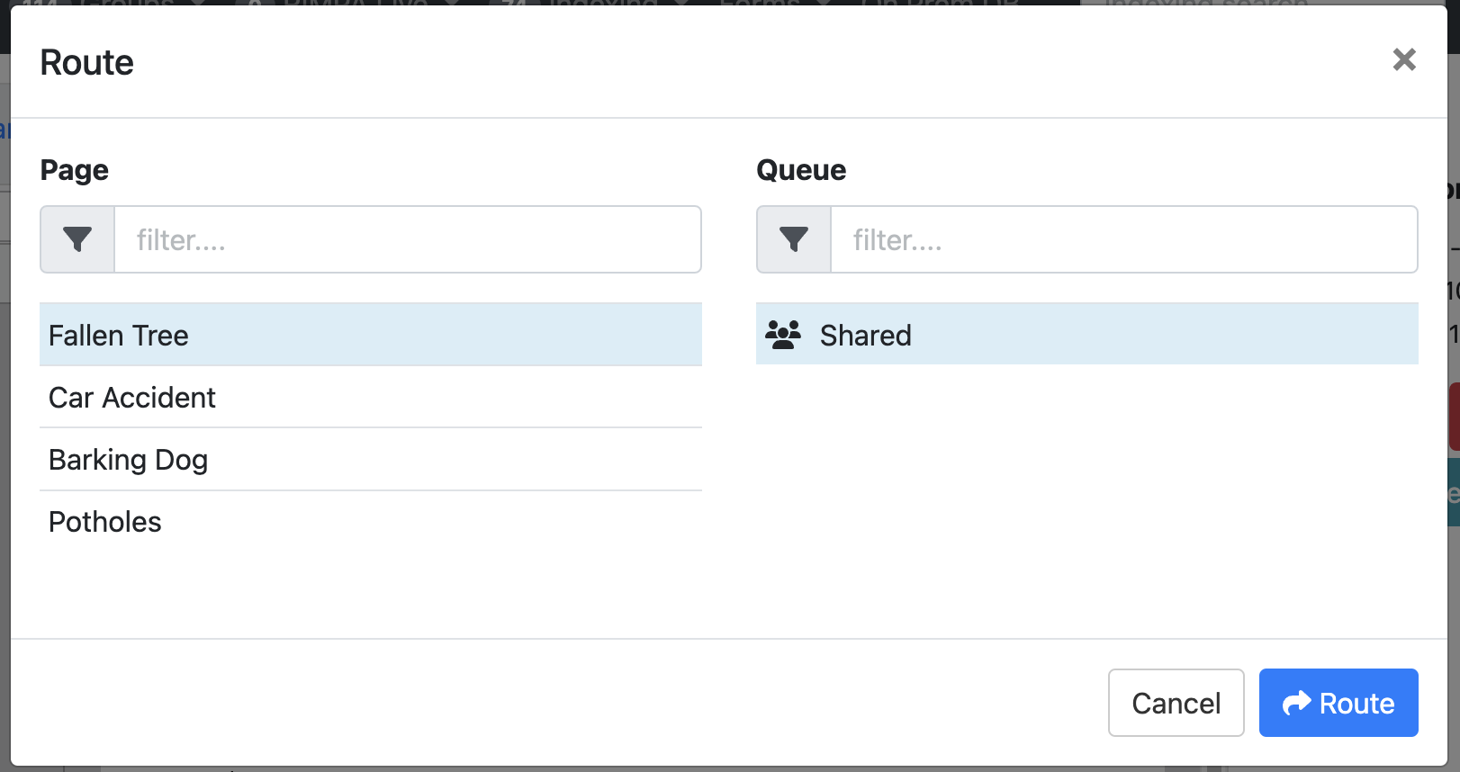Pick the Barking Dog page
Viewport: 1460px width, 772px height.
pyautogui.click(x=370, y=459)
